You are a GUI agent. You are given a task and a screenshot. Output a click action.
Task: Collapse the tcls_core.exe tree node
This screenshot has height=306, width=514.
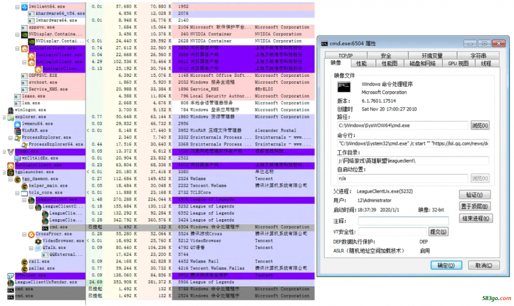pos(18,193)
